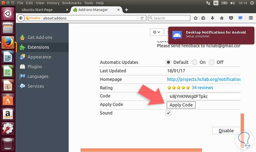
Task: Open the Trash in the launcher
Action: (x=8, y=144)
